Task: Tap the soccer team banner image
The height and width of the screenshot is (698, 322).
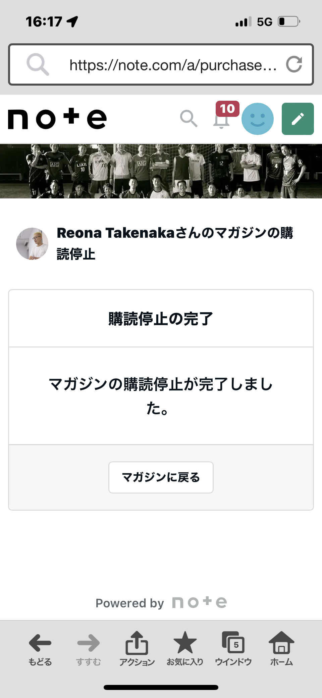Action: [x=161, y=171]
